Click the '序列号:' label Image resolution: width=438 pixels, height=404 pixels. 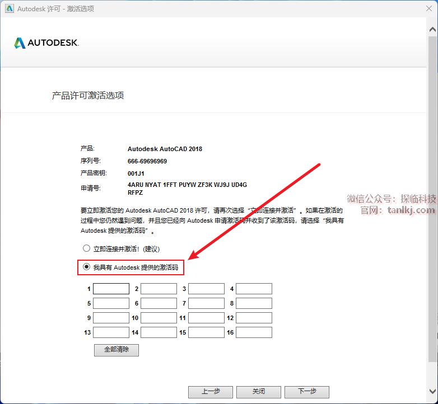click(91, 161)
